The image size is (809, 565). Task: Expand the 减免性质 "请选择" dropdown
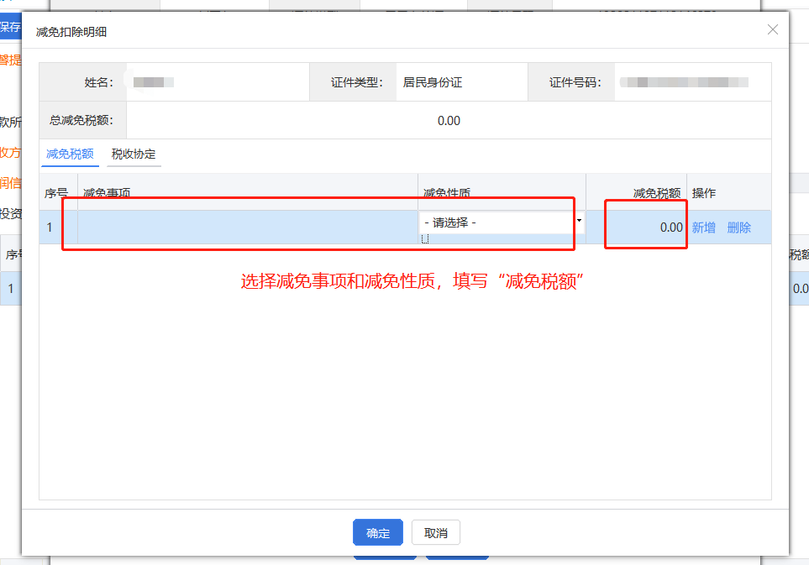point(502,222)
